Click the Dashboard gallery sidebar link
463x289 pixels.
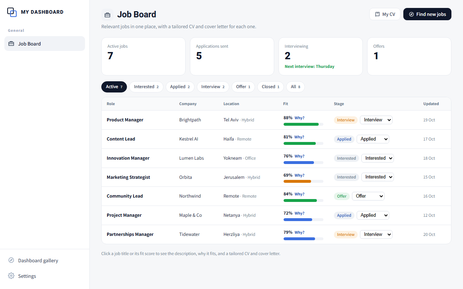(44, 260)
